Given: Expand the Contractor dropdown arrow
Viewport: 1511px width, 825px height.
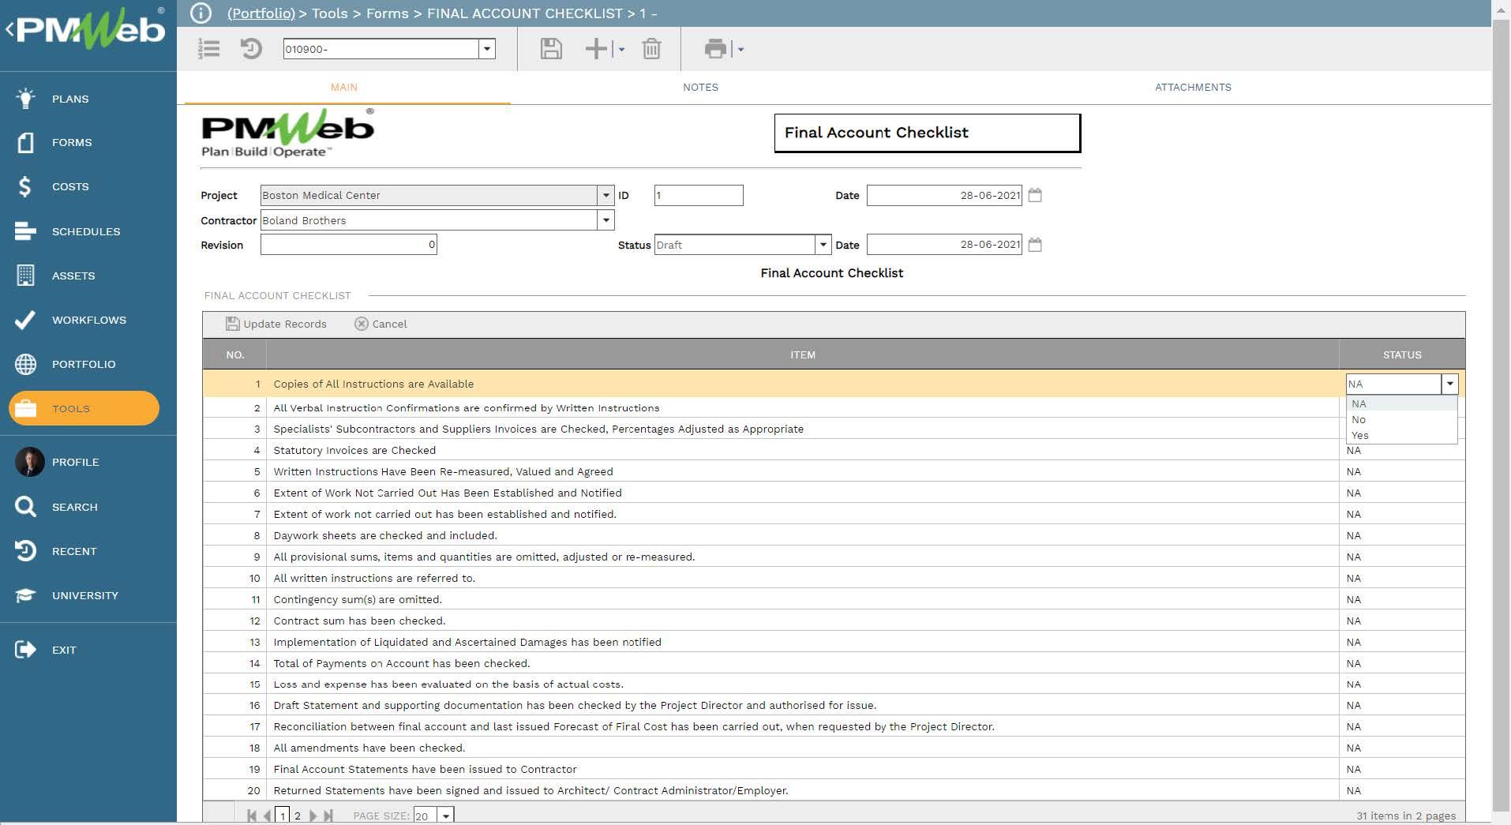Looking at the screenshot, I should pos(606,220).
